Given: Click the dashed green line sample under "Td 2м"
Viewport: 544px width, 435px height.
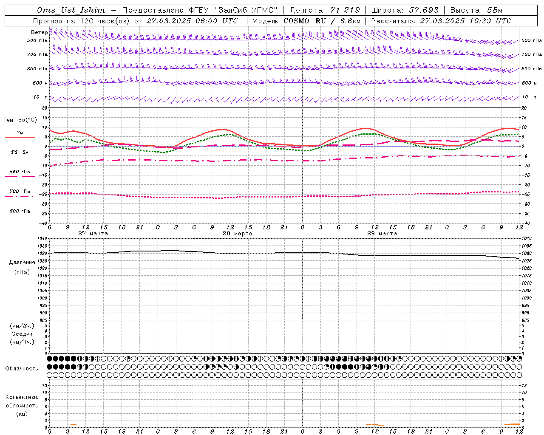Looking at the screenshot, I should point(19,157).
